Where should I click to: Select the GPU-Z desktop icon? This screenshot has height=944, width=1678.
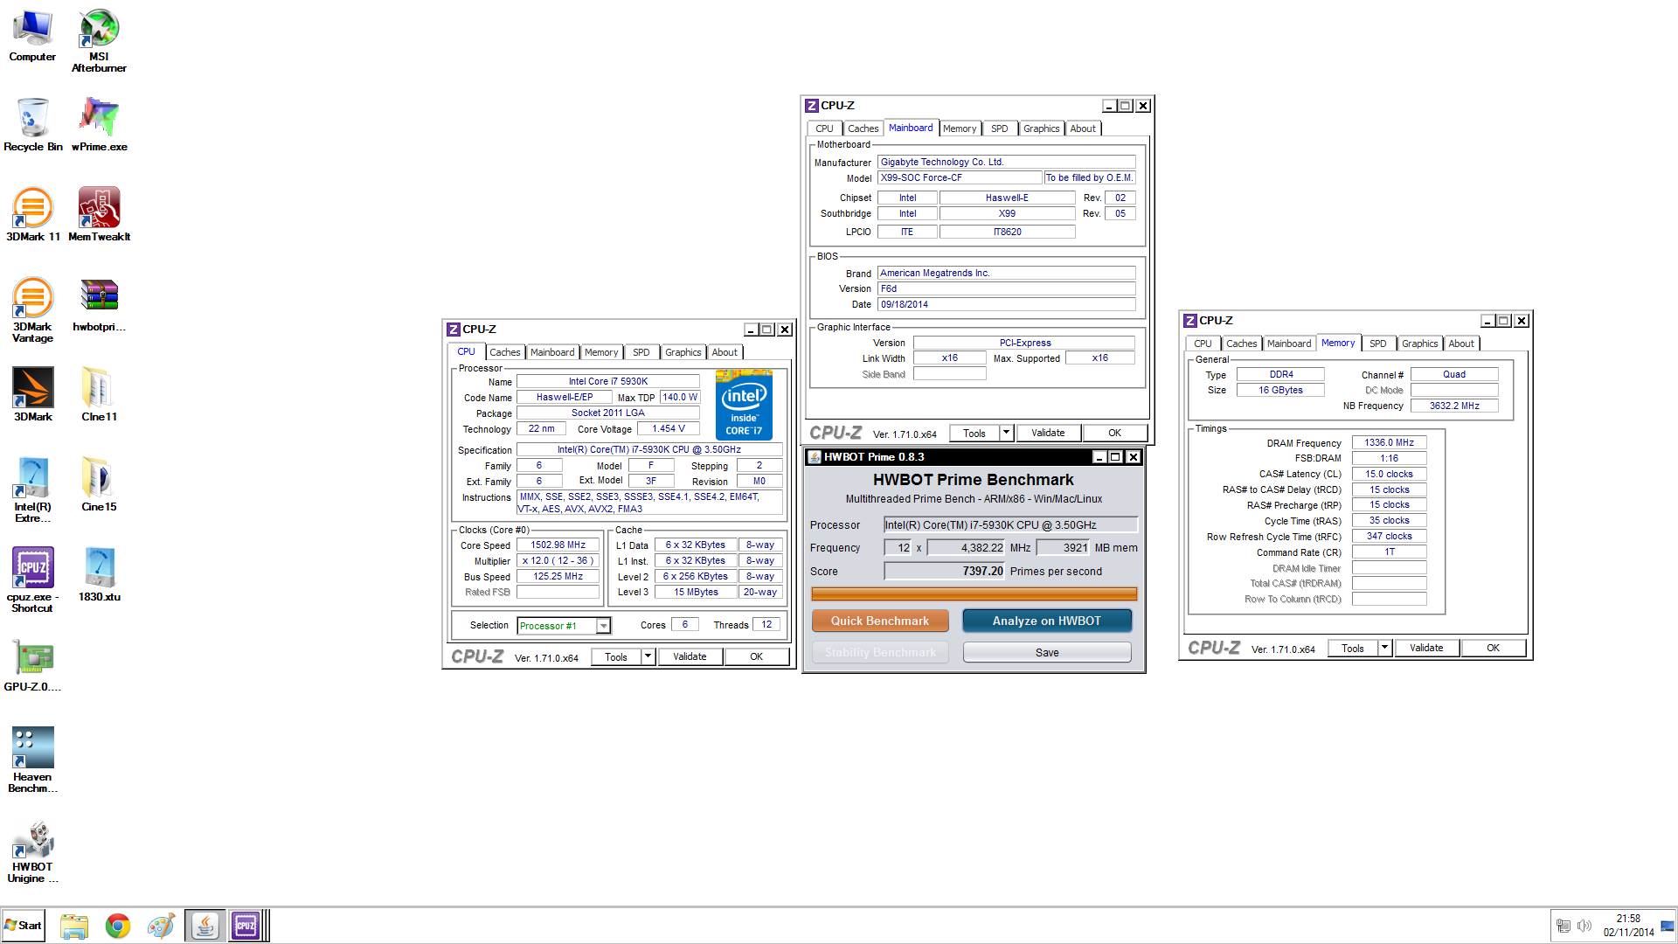(x=32, y=665)
